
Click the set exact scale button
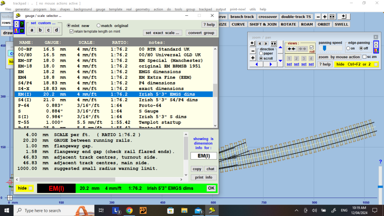tap(163, 33)
